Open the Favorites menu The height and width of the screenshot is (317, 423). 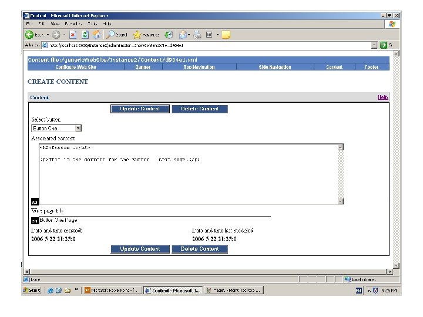[x=73, y=24]
